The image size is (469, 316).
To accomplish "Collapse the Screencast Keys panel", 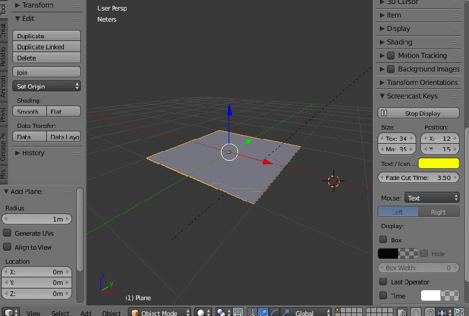I will (x=382, y=96).
